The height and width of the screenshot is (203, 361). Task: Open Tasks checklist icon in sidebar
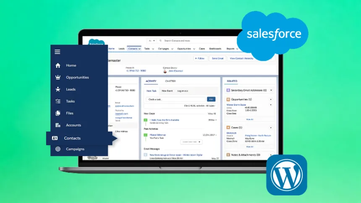coord(58,101)
